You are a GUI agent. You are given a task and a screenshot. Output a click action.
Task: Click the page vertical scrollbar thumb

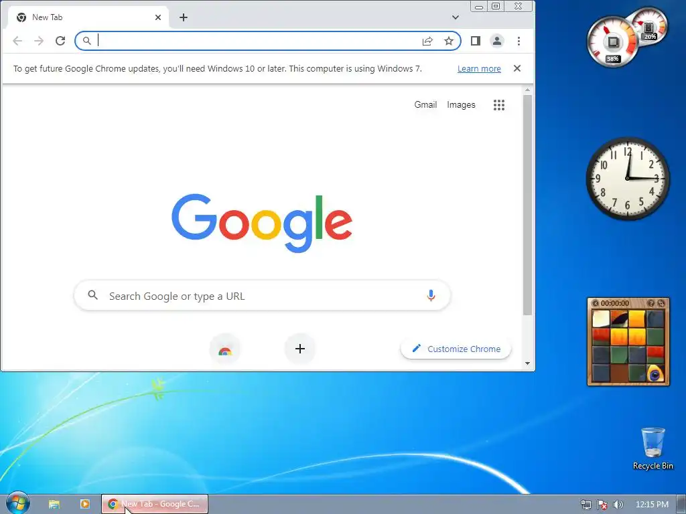528,205
